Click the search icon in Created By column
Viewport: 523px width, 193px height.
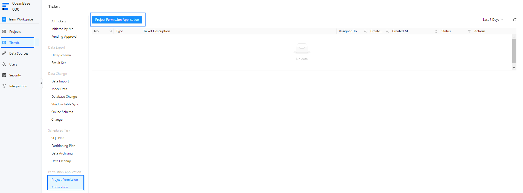coord(387,31)
